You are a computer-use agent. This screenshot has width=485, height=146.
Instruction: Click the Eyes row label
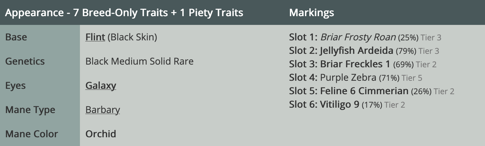[x=15, y=85]
